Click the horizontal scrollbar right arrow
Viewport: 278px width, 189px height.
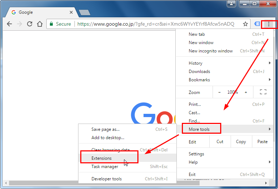pos(266,183)
